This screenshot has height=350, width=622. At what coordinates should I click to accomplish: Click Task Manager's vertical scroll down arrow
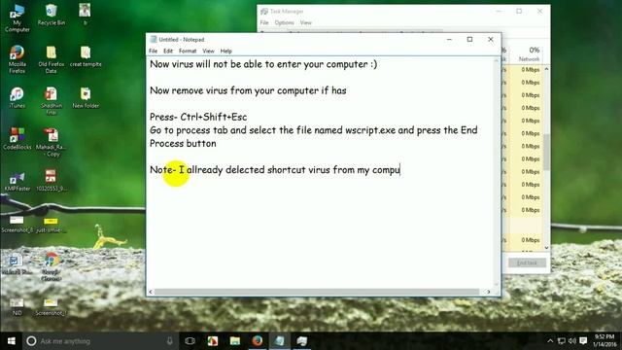546,248
